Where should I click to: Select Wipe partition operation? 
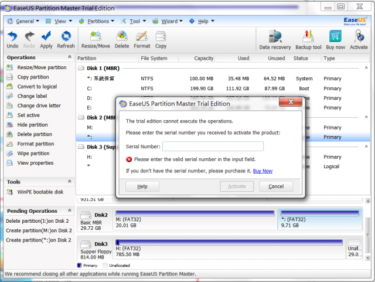pos(28,154)
